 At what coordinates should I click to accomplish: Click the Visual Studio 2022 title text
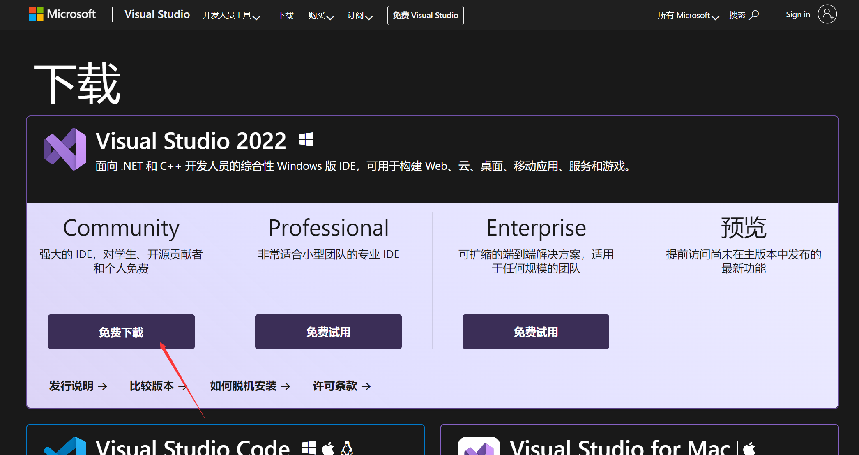(191, 141)
